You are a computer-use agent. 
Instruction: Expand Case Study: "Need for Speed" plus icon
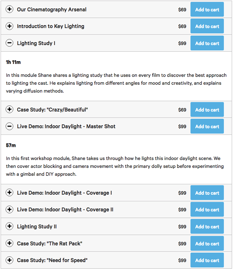click(x=9, y=260)
